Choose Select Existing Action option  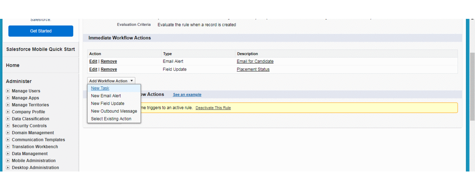(x=111, y=119)
